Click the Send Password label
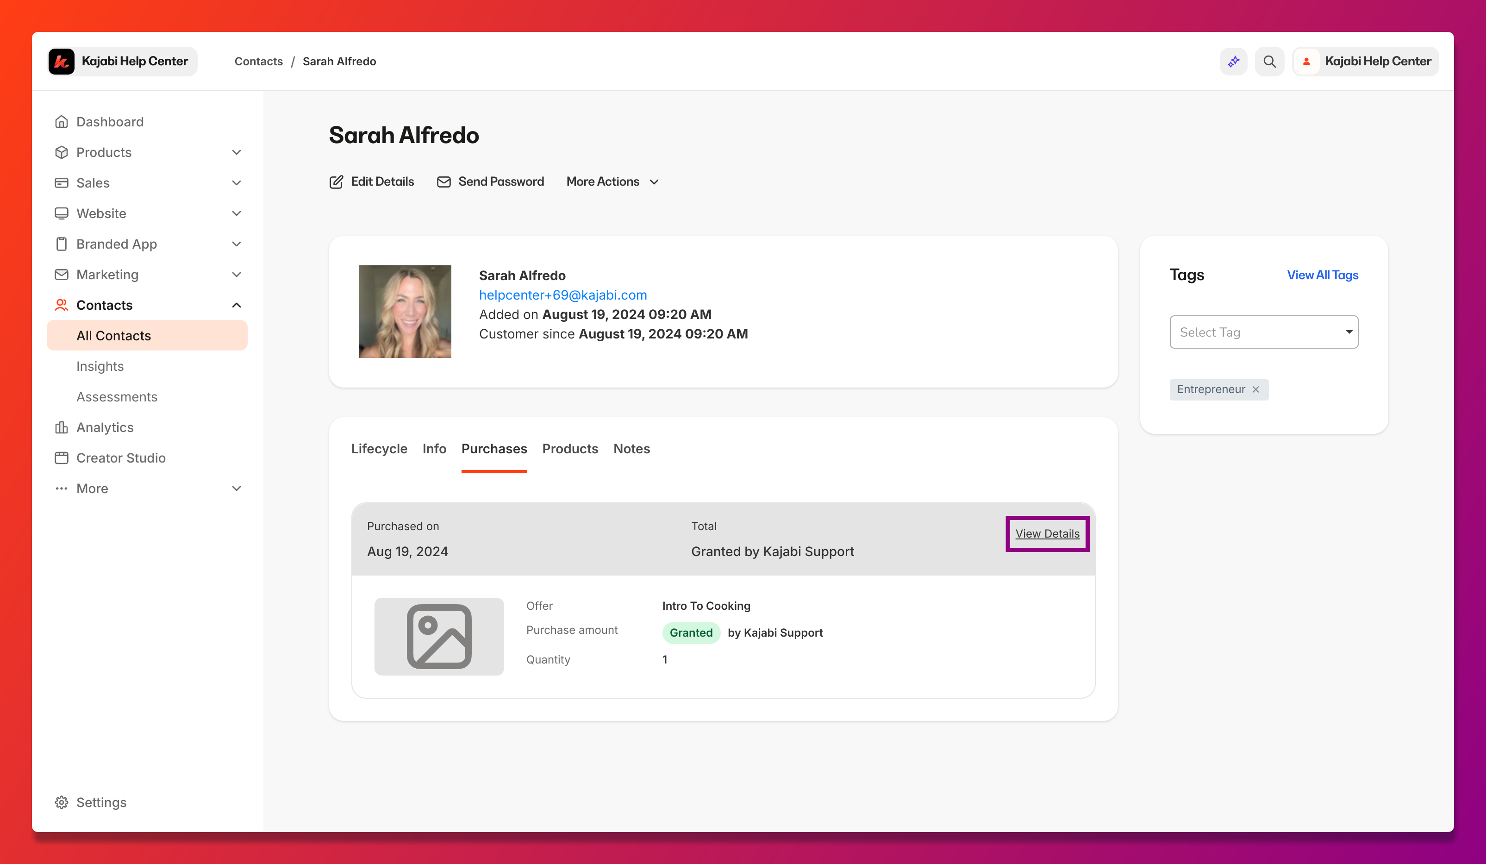 [x=501, y=182]
